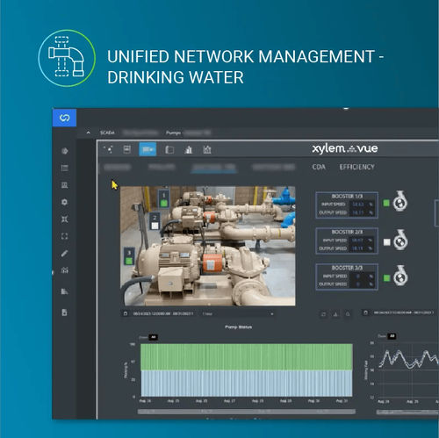Click the xylem vue logo
The image size is (439, 438).
[x=345, y=148]
